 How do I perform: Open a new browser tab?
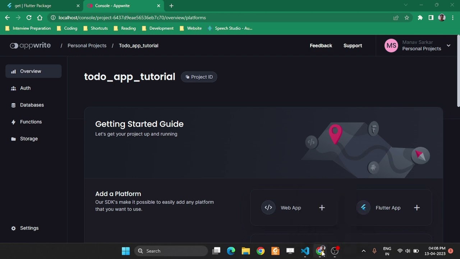[171, 6]
